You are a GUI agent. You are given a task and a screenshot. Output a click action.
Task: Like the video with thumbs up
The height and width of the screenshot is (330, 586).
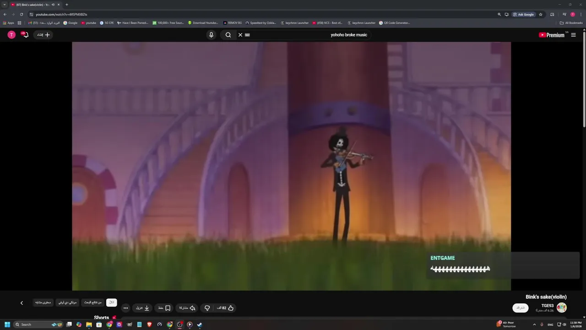pos(225,308)
